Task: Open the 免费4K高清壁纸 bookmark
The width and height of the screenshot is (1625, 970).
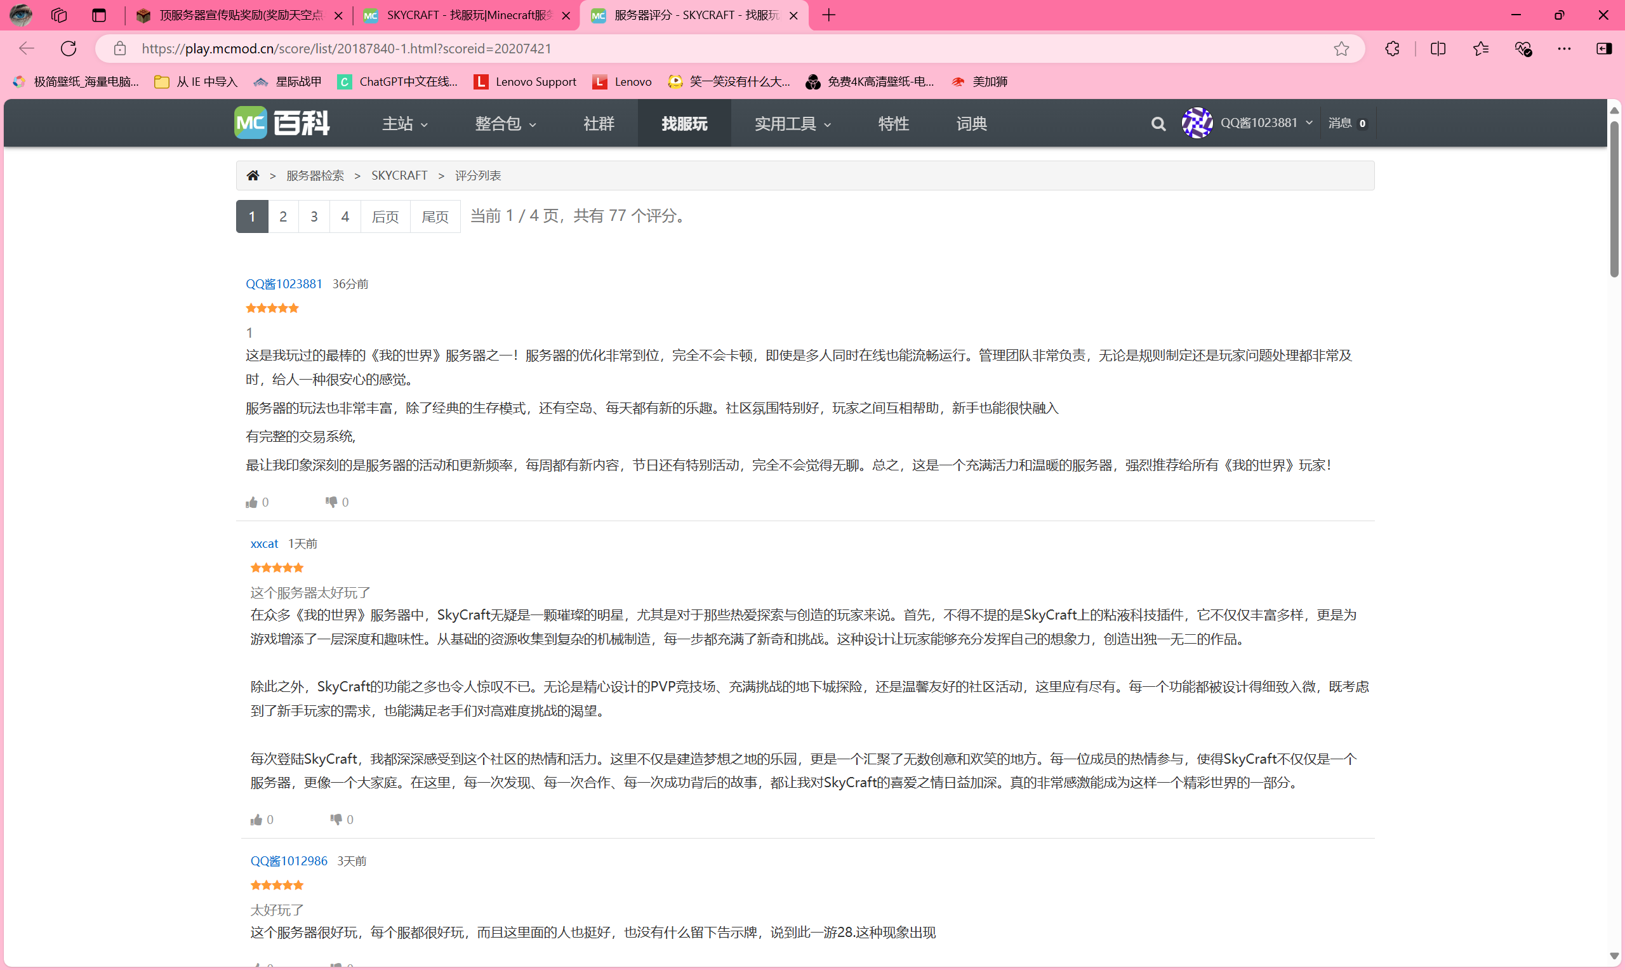Action: [870, 82]
